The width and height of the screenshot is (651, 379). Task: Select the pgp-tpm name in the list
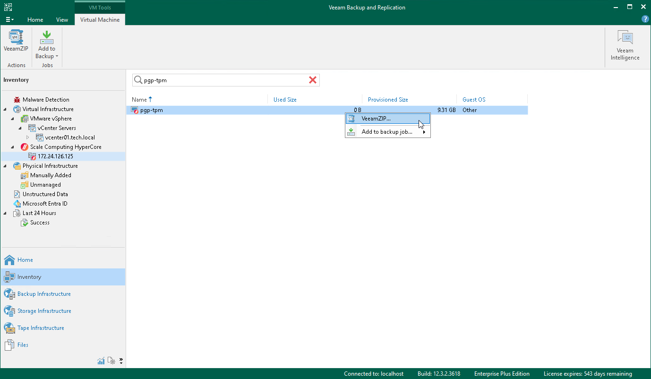[x=152, y=110]
